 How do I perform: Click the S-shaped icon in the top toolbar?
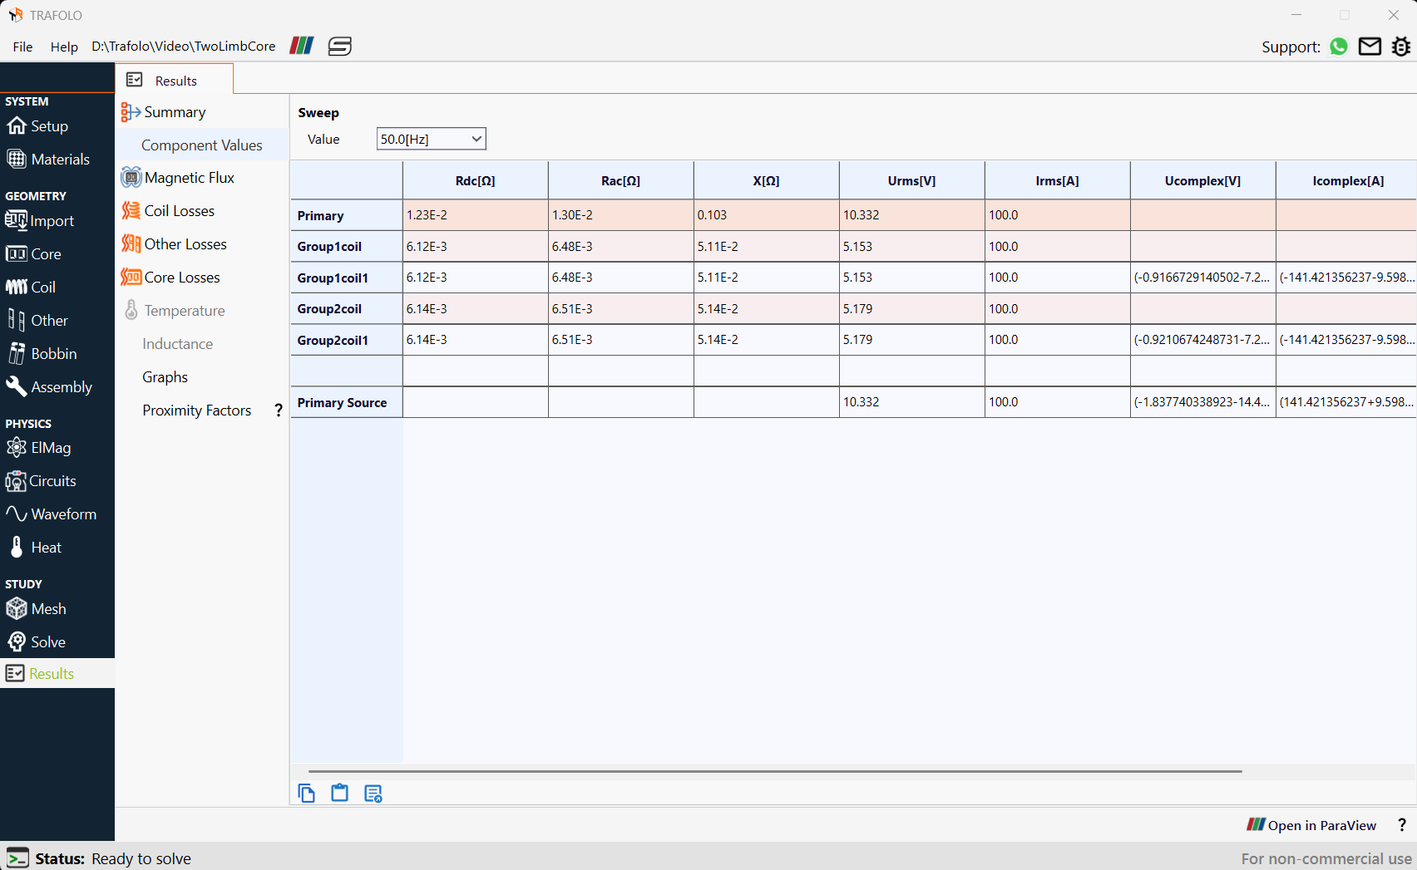click(339, 47)
